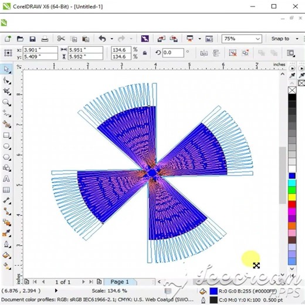Undo the last action
The width and height of the screenshot is (305, 305).
[102, 39]
